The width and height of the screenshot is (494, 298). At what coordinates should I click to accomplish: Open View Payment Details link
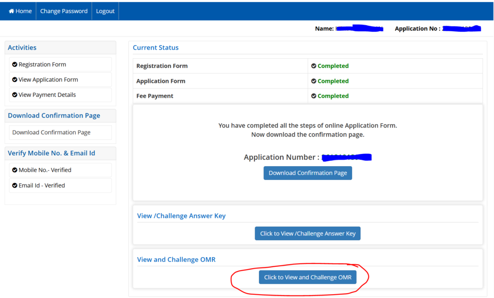tap(47, 95)
